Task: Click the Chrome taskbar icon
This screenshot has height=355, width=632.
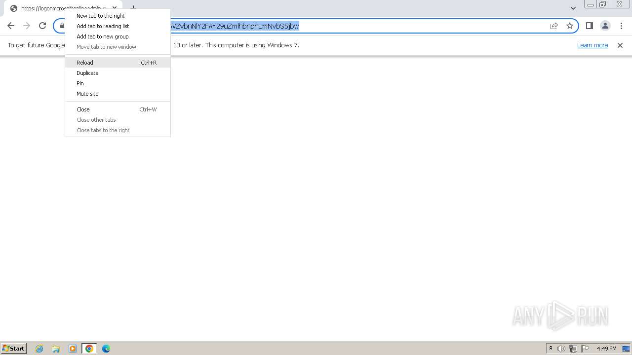Action: click(x=89, y=349)
